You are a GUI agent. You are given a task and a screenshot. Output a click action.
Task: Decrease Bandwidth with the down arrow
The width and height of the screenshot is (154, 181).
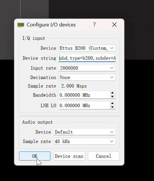[x=112, y=97]
